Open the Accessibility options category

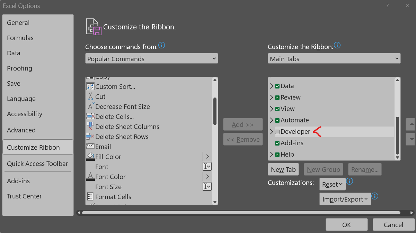tap(38, 114)
